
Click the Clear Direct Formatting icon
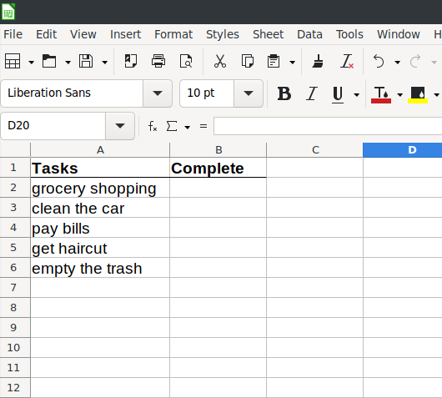(346, 61)
